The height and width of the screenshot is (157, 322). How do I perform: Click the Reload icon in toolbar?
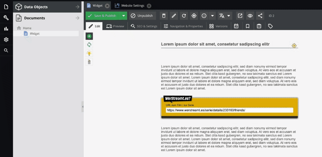(x=184, y=16)
